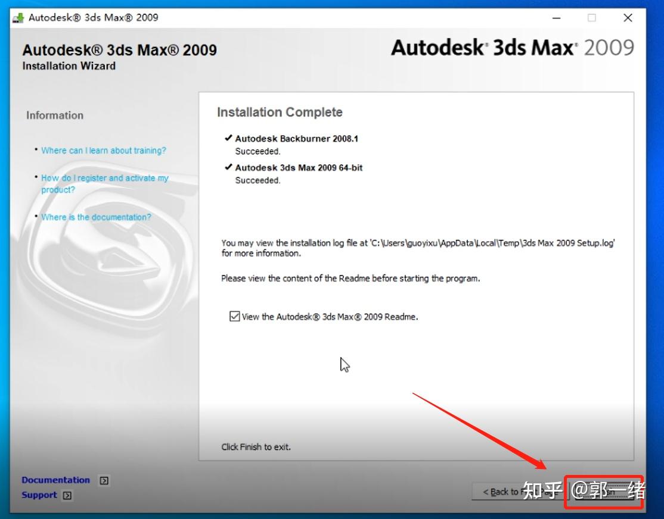Click the 'Installation Complete' heading
This screenshot has height=519, width=664.
(280, 112)
